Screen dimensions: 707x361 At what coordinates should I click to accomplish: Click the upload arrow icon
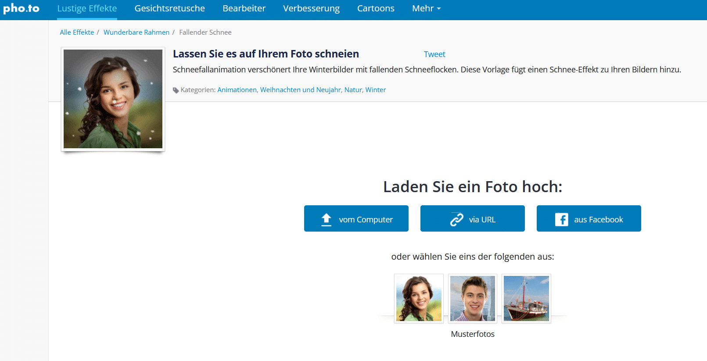point(327,219)
